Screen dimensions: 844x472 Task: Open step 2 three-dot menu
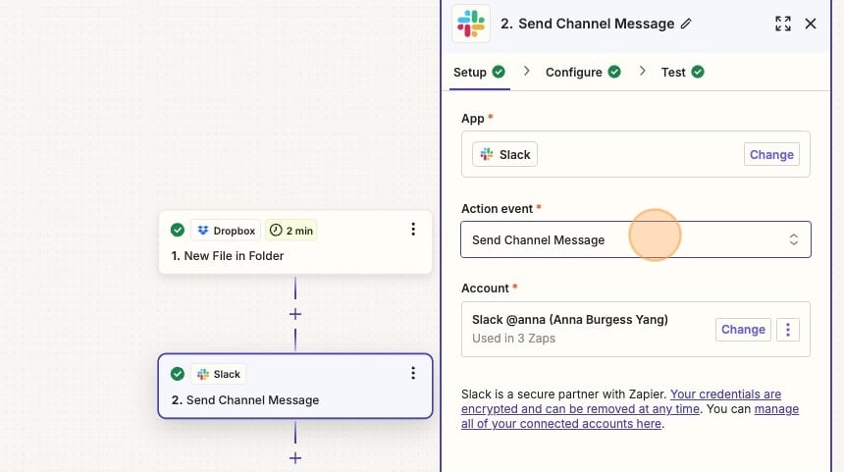coord(413,373)
